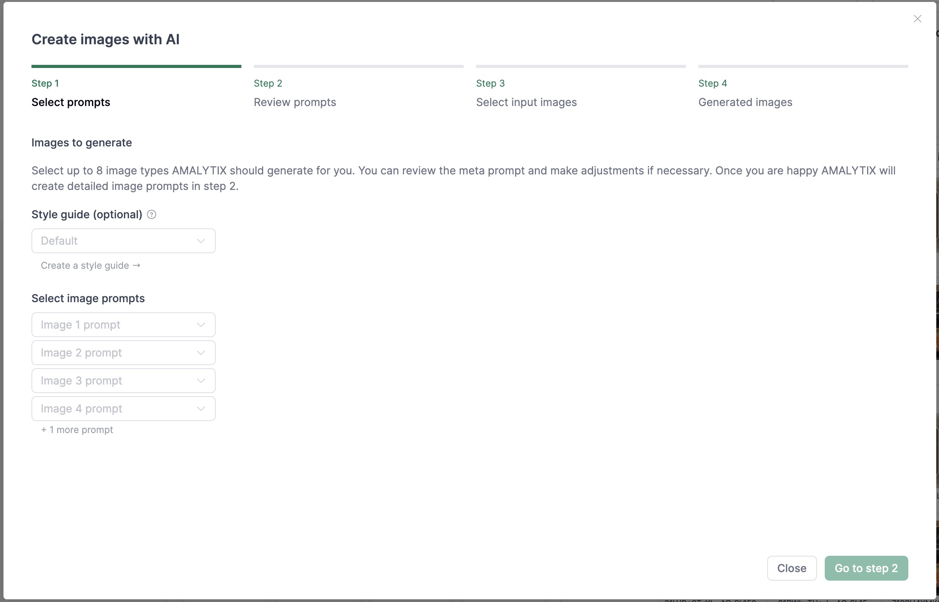The width and height of the screenshot is (939, 602).
Task: Click the chevron on Image 3 prompt
Action: [x=201, y=381]
